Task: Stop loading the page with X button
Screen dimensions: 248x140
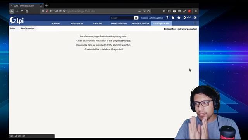Action: (x=22, y=11)
